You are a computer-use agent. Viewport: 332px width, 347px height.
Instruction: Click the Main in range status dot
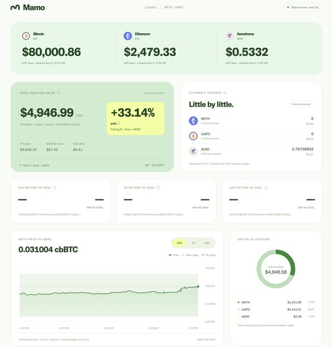pyautogui.click(x=21, y=165)
